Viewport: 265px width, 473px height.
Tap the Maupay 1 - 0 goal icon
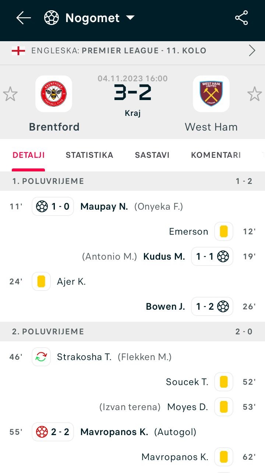(53, 206)
